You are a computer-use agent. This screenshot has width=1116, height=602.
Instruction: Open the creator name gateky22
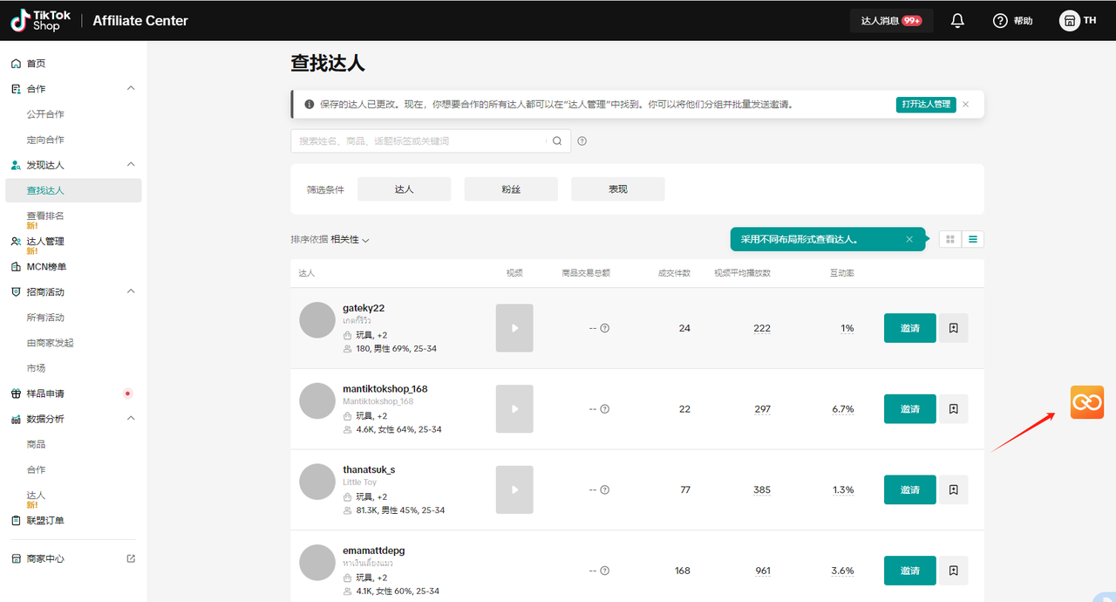364,308
